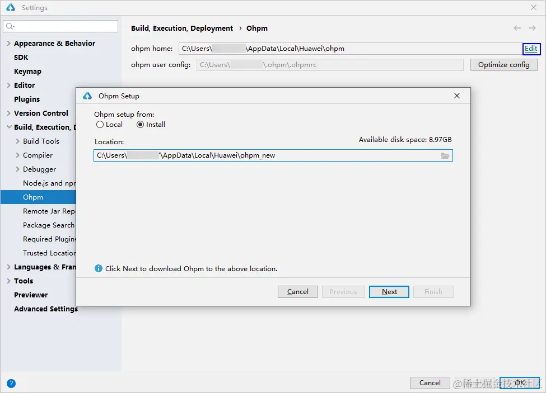This screenshot has width=546, height=393.
Task: Close the Ohpm Setup dialog
Action: pyautogui.click(x=457, y=96)
